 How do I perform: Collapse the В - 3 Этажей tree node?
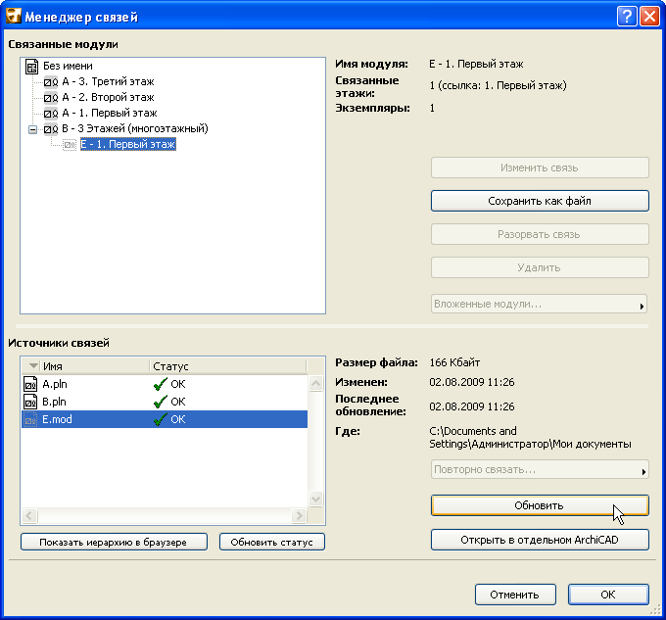tap(32, 129)
